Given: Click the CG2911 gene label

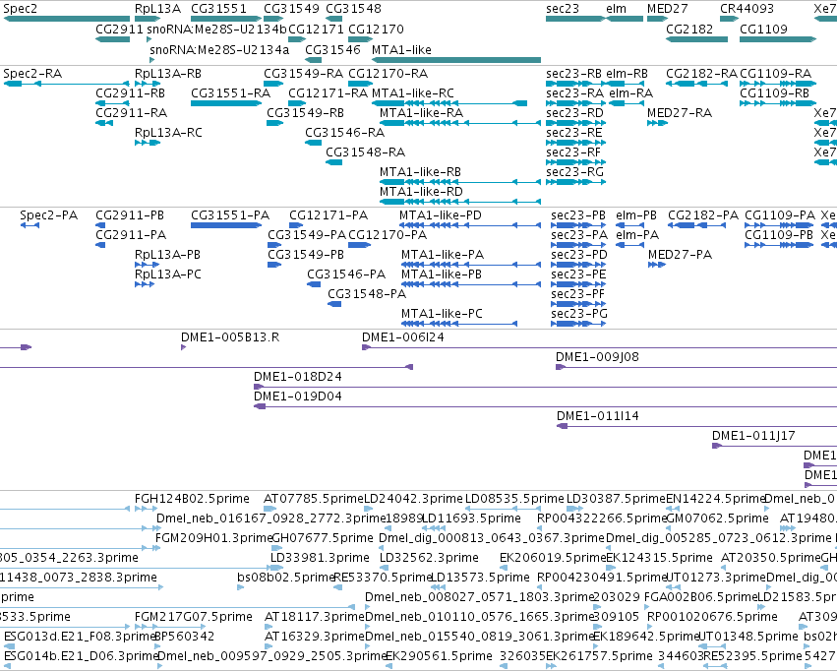Looking at the screenshot, I should click(x=120, y=30).
